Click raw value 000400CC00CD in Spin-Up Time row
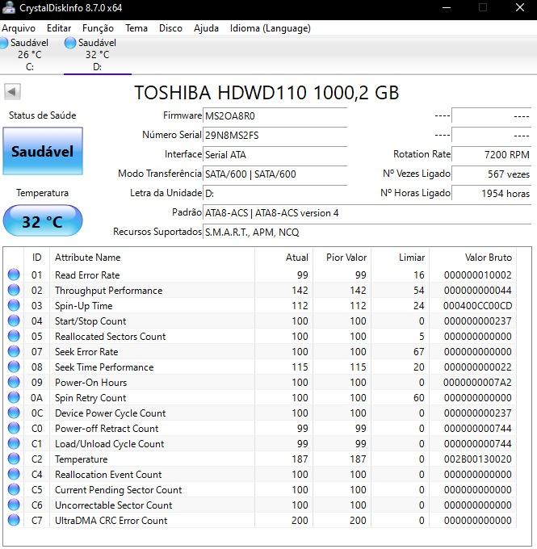 click(x=477, y=306)
